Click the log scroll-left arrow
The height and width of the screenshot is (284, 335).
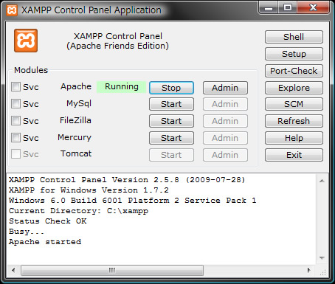click(x=13, y=270)
